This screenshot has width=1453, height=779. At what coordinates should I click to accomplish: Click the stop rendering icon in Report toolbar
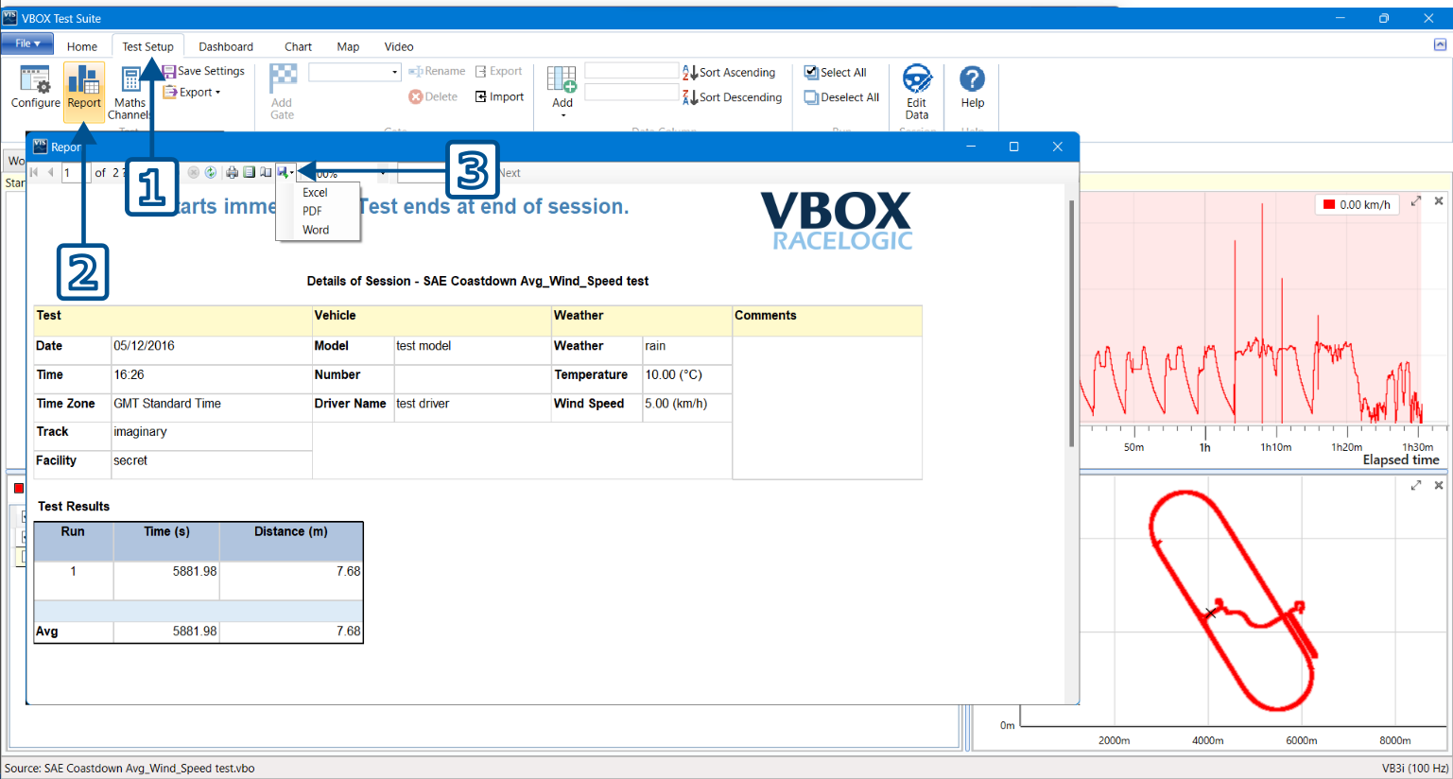(x=194, y=172)
